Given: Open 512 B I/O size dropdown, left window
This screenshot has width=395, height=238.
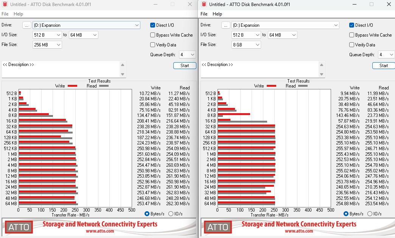Looking at the screenshot, I should [47, 35].
